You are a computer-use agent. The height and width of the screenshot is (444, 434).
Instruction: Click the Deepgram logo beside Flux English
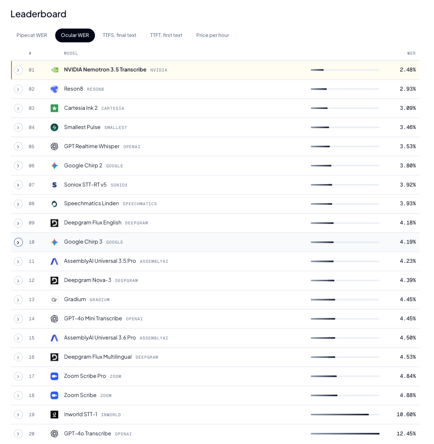54,223
